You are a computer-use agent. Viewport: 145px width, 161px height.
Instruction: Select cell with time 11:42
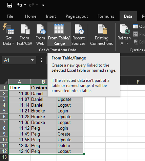tap(19, 128)
